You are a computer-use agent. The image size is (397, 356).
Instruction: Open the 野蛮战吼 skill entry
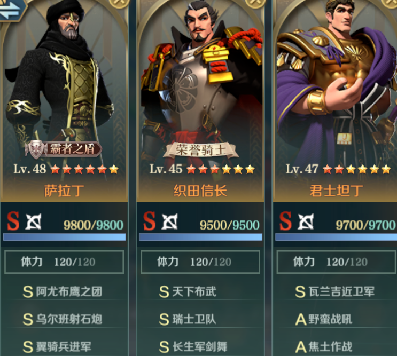(x=324, y=319)
